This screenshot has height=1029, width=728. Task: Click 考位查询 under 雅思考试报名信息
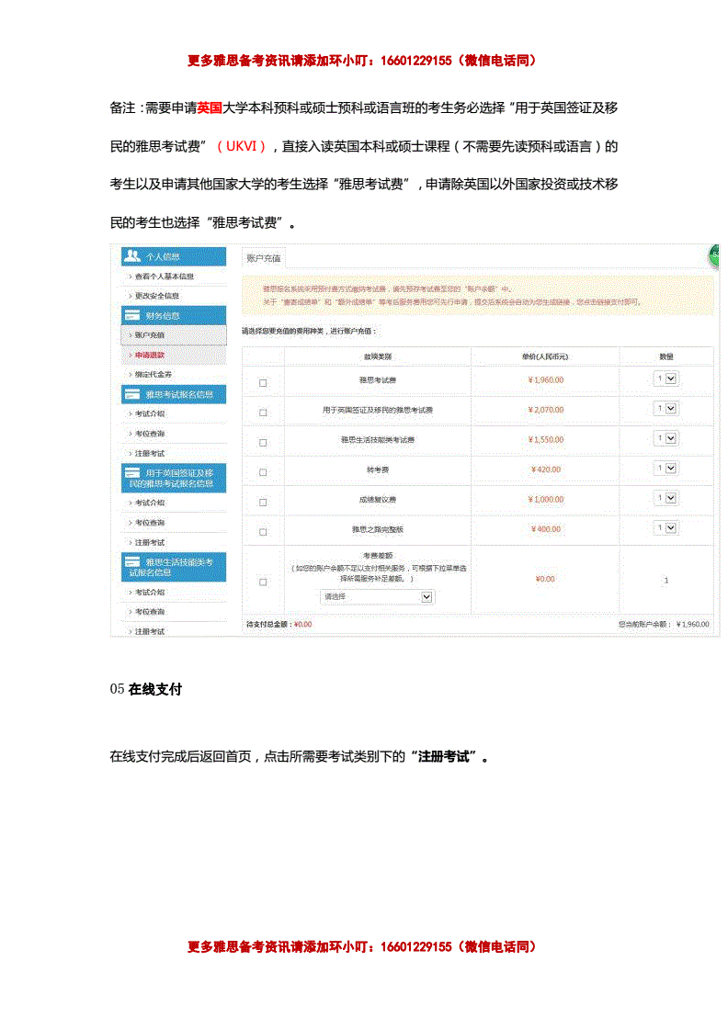click(x=150, y=434)
